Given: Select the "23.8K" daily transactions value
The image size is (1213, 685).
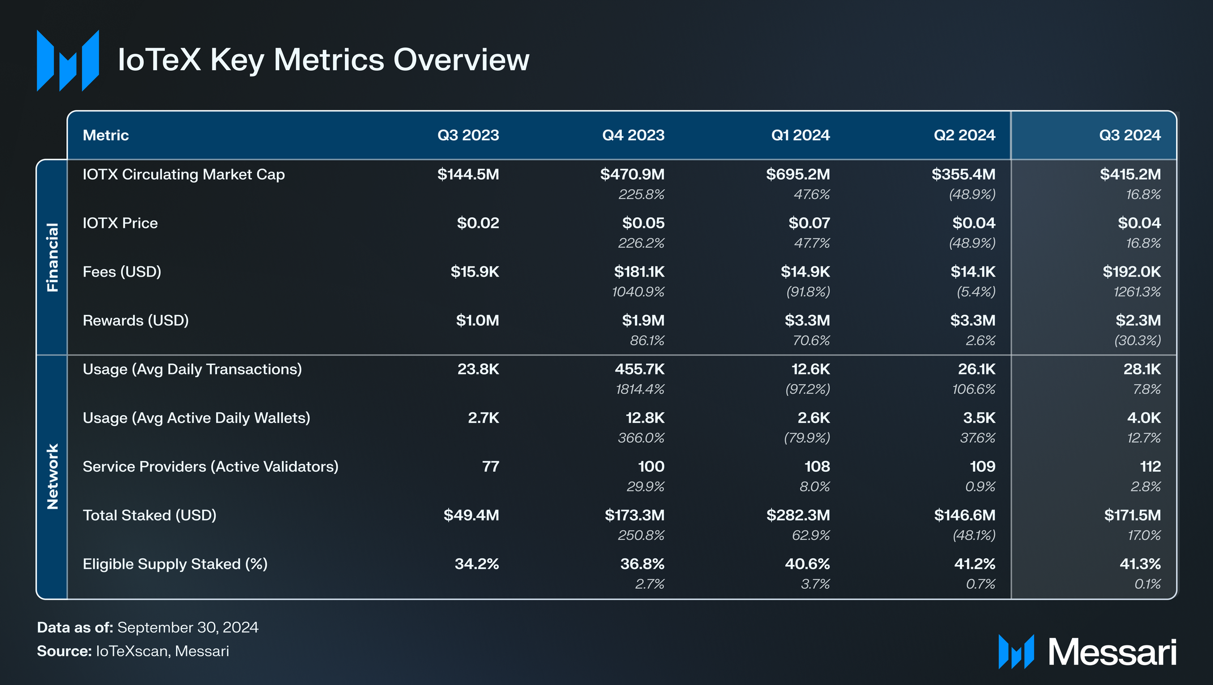Looking at the screenshot, I should [479, 369].
